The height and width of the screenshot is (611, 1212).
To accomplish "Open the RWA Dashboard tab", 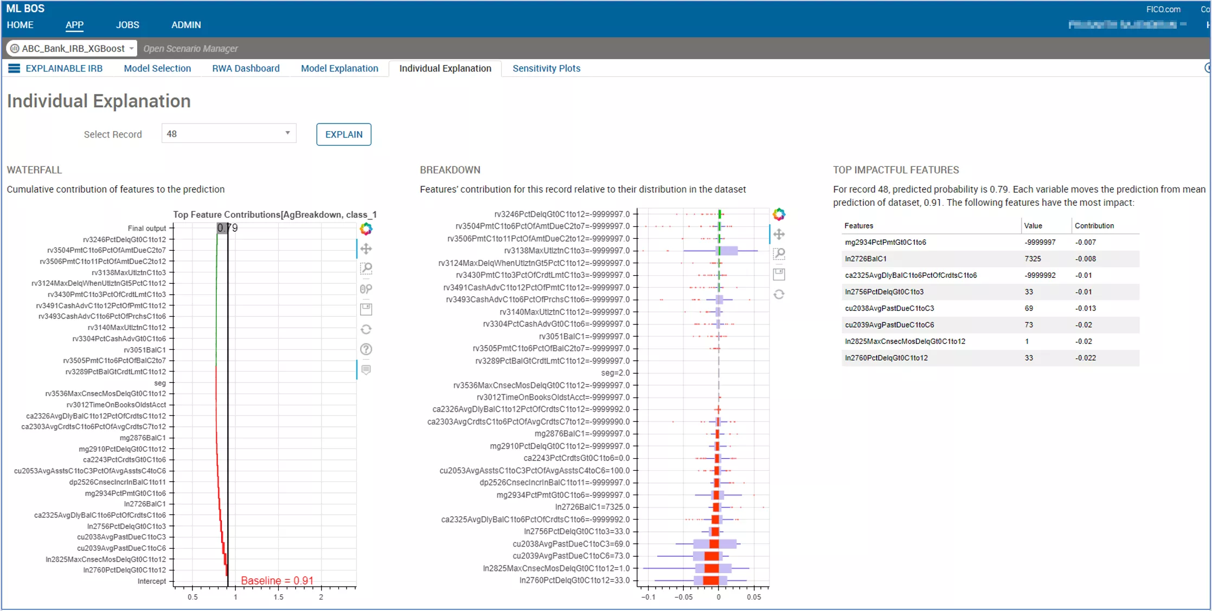I will click(x=246, y=68).
